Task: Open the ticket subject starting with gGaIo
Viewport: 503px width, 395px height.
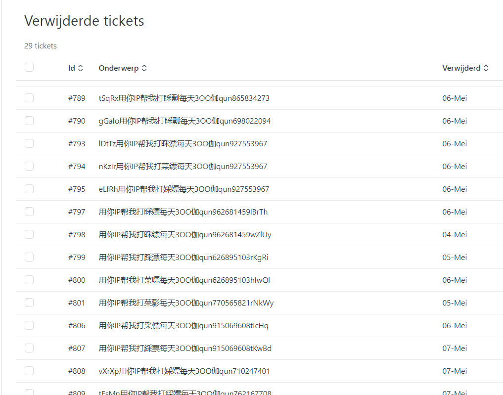Action: click(x=184, y=121)
